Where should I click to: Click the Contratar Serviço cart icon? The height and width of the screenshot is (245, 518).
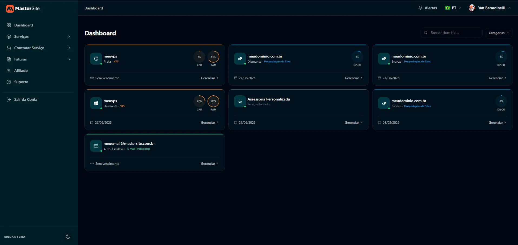point(9,48)
